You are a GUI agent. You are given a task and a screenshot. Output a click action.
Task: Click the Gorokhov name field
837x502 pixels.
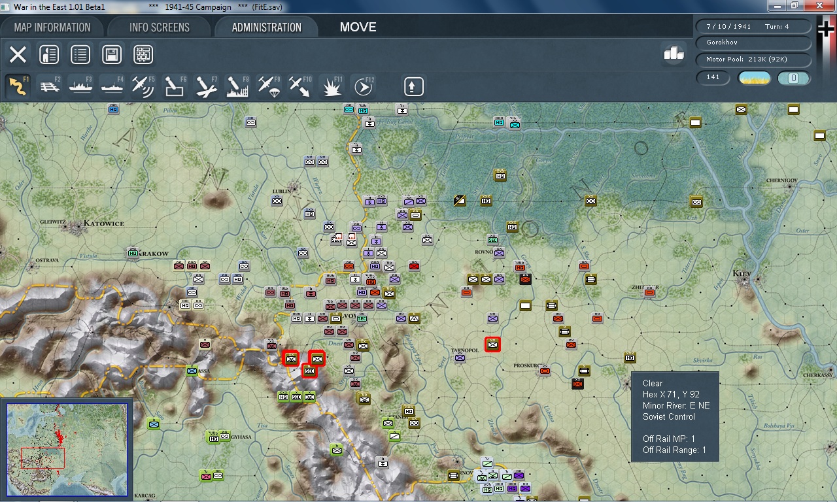pyautogui.click(x=753, y=42)
